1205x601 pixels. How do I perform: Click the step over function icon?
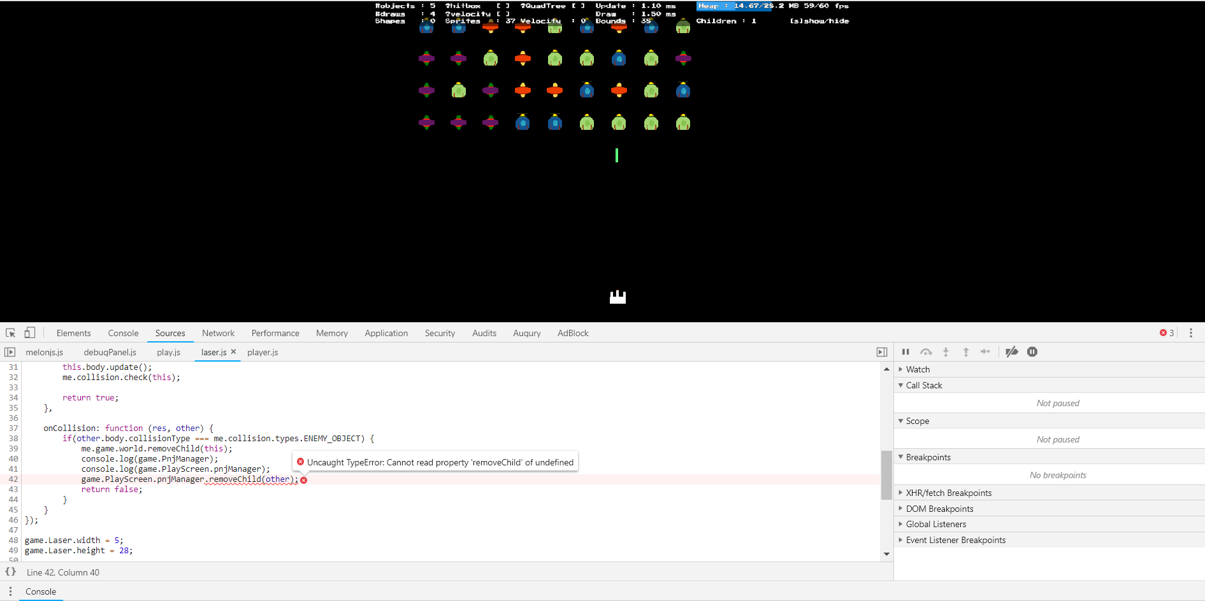pyautogui.click(x=926, y=351)
